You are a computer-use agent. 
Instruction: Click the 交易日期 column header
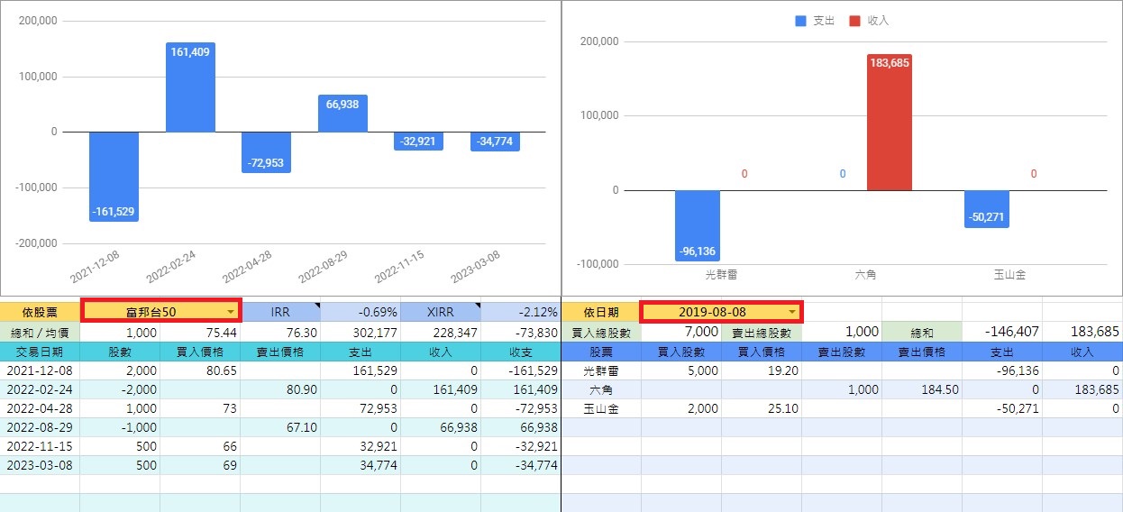click(40, 351)
